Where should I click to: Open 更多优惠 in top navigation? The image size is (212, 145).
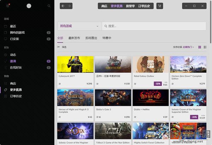coord(117,6)
